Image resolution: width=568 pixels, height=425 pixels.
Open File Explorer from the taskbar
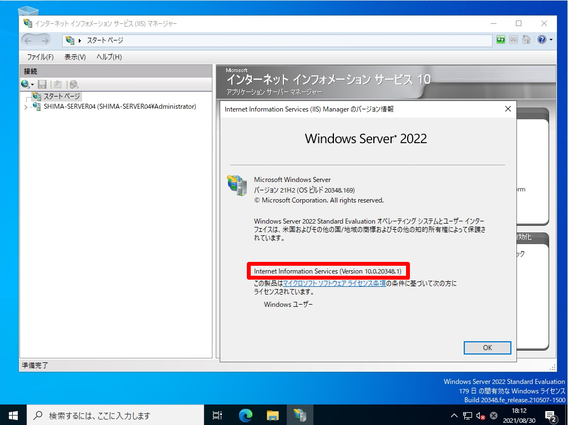272,415
